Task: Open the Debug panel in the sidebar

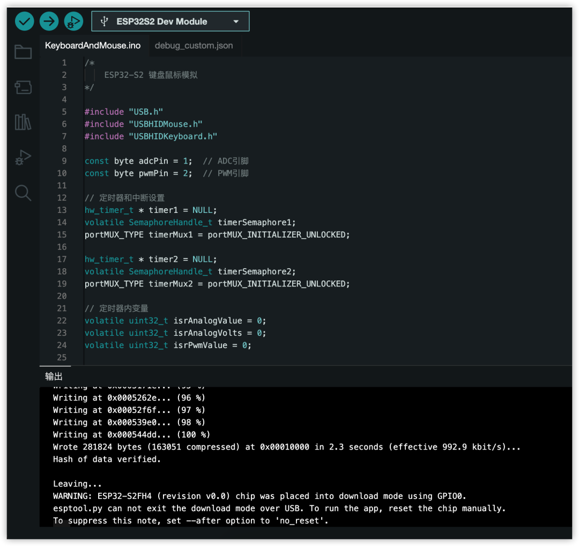Action: coord(23,157)
